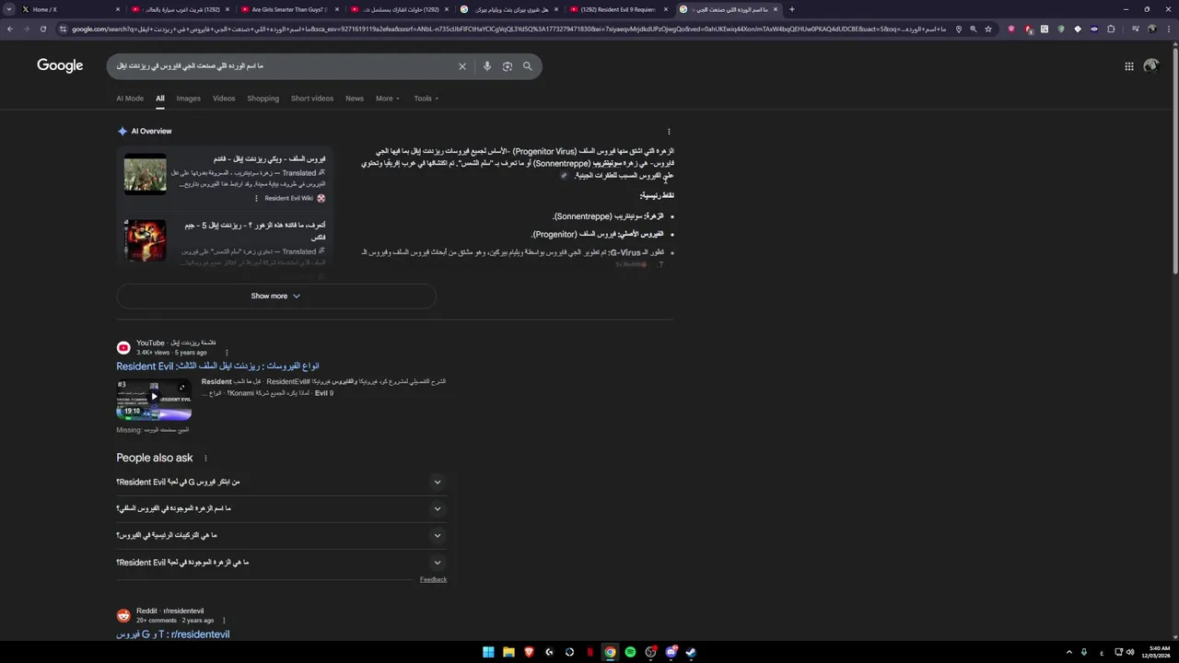Click the Google logo
The width and height of the screenshot is (1179, 663).
pos(60,66)
